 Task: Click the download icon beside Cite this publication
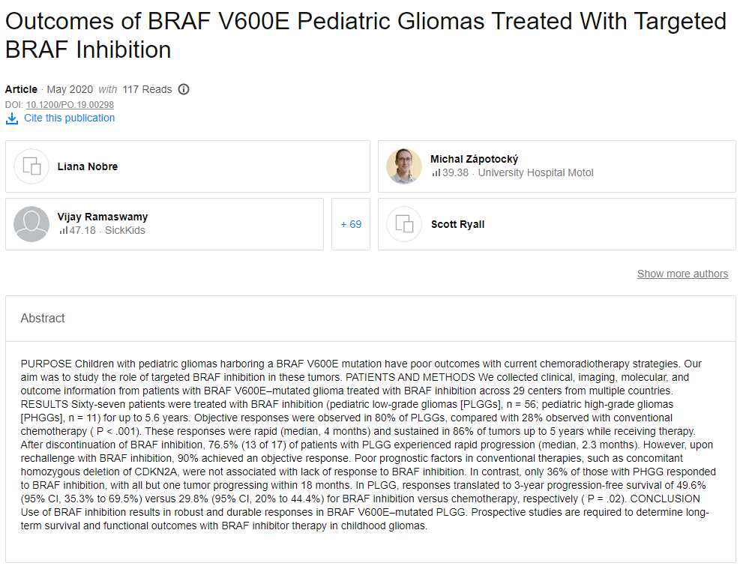tap(12, 118)
